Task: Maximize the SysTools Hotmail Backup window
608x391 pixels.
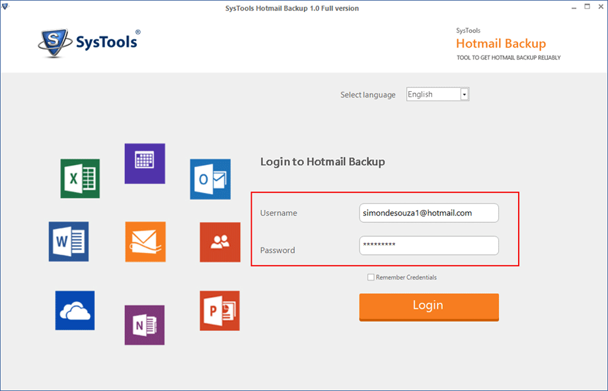Action: tap(588, 7)
